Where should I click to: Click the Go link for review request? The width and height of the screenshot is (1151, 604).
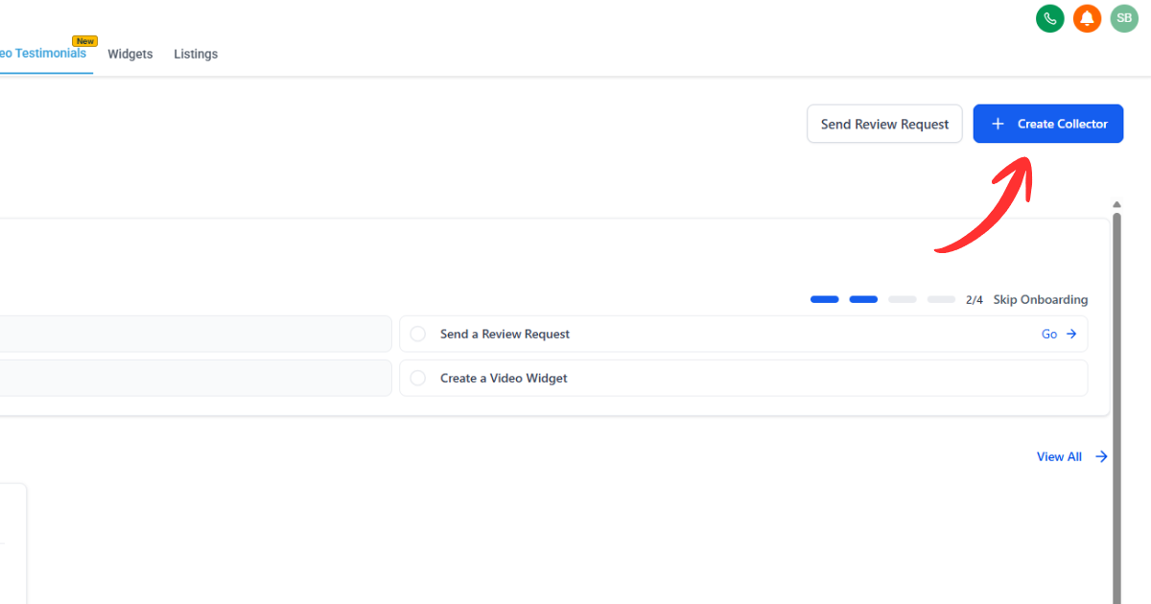[1049, 335]
